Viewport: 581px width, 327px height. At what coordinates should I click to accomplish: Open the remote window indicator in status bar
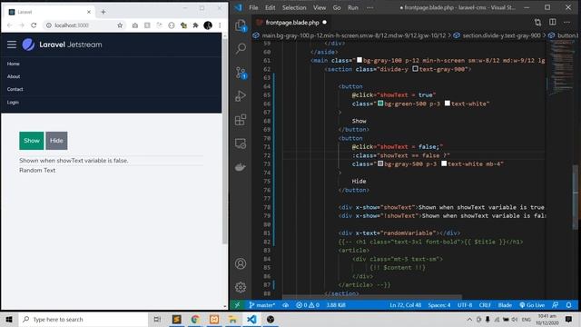coord(237,305)
